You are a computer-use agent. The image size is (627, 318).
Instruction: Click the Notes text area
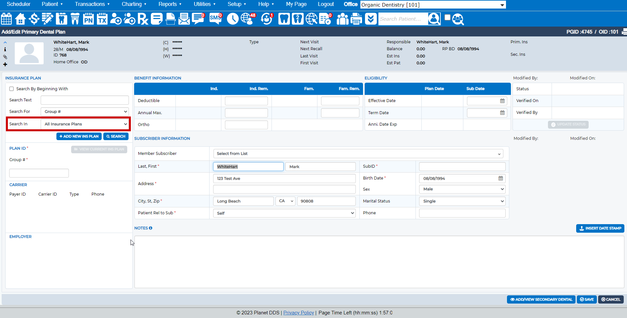(x=379, y=262)
